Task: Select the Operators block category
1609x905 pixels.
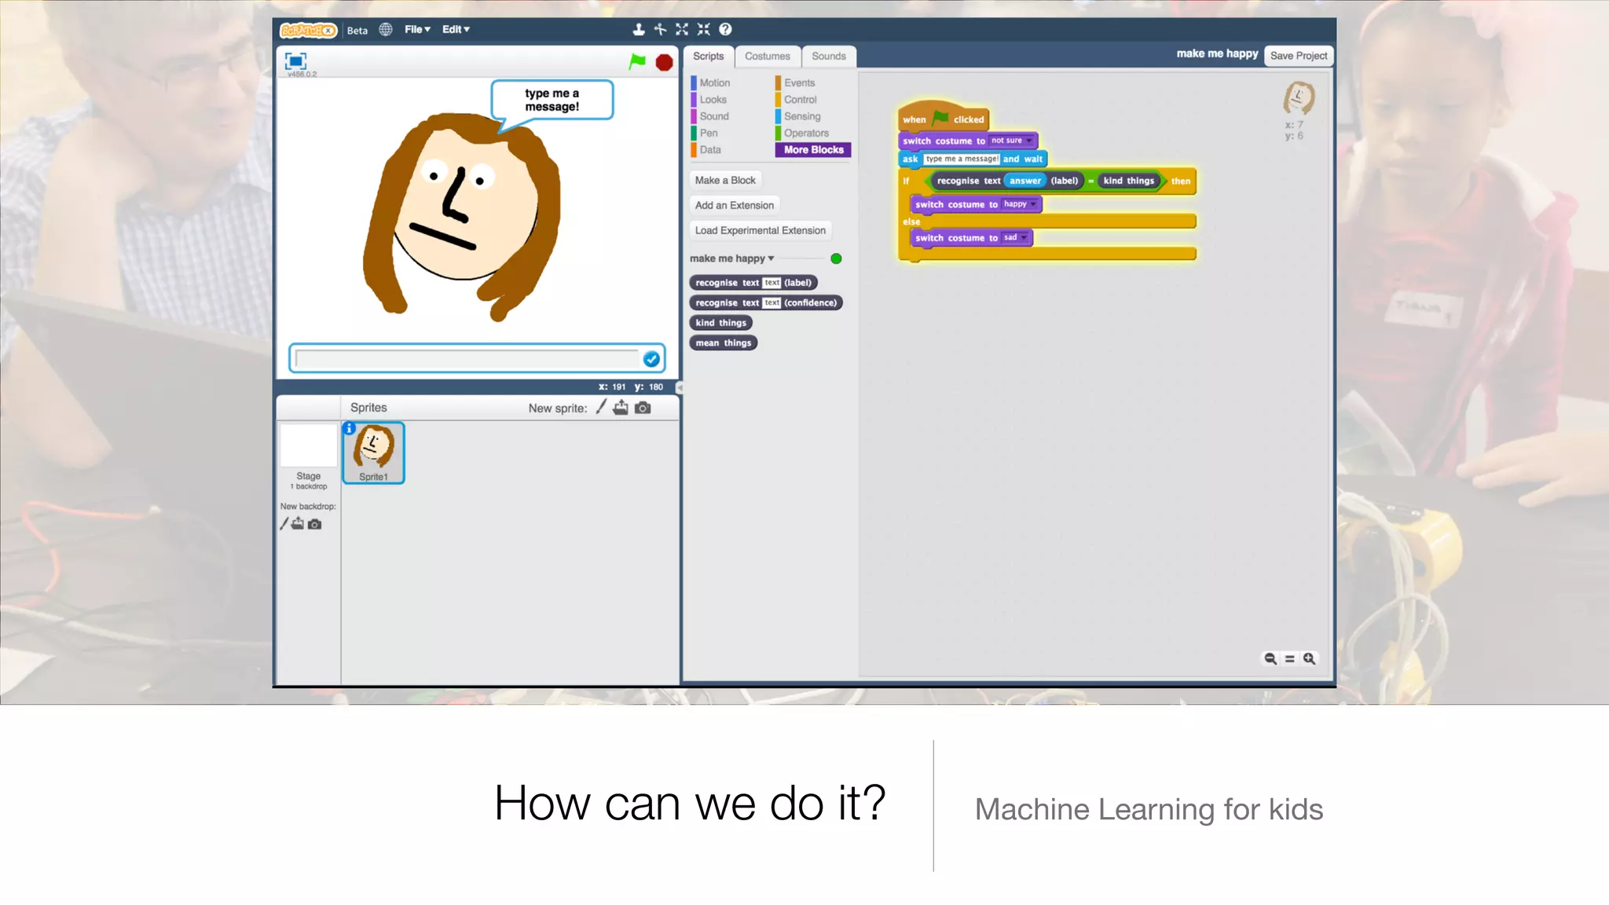Action: 806,133
